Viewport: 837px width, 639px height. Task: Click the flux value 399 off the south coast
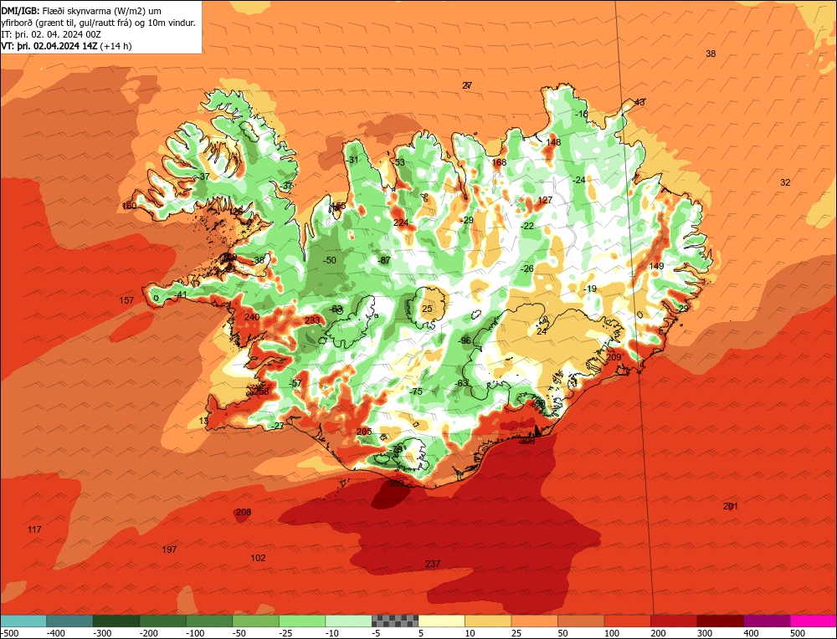[x=396, y=483]
